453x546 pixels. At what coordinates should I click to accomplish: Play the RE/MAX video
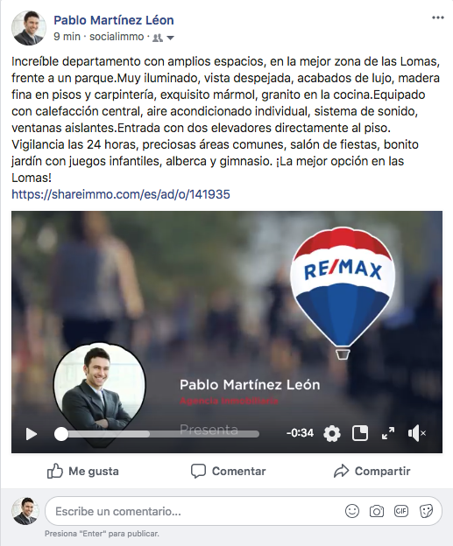[x=32, y=434]
